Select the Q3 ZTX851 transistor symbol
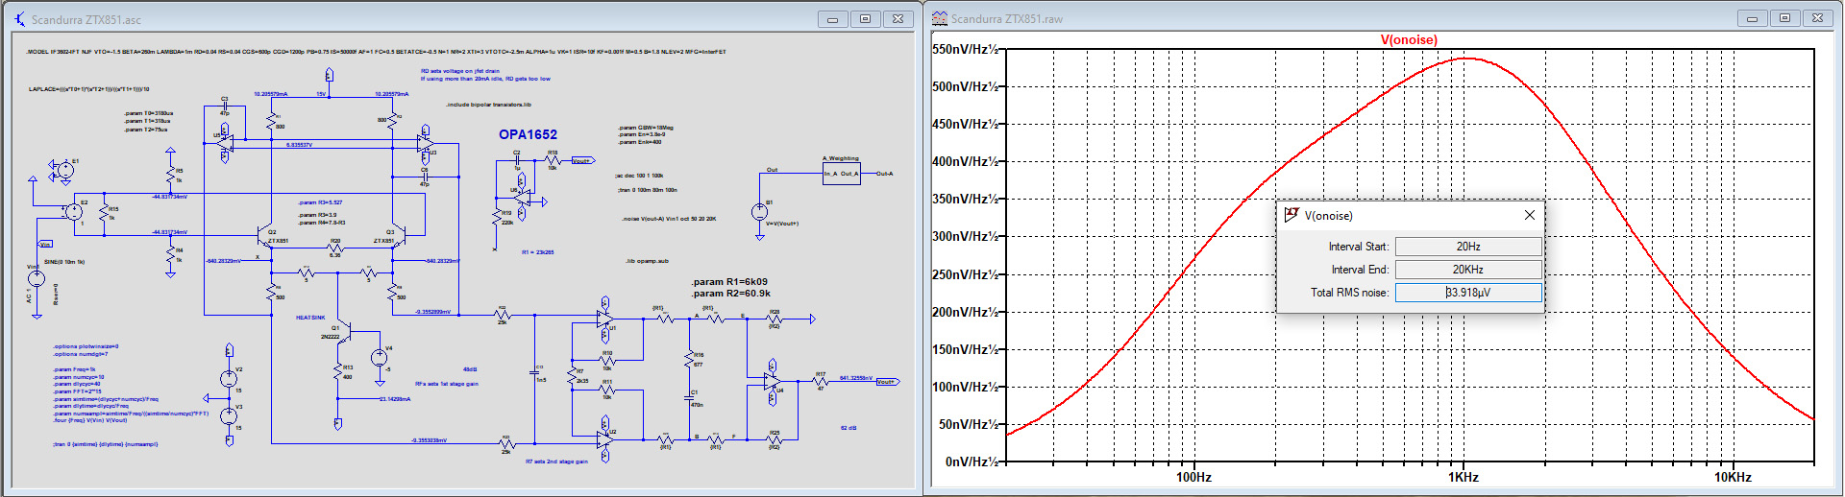 [401, 236]
